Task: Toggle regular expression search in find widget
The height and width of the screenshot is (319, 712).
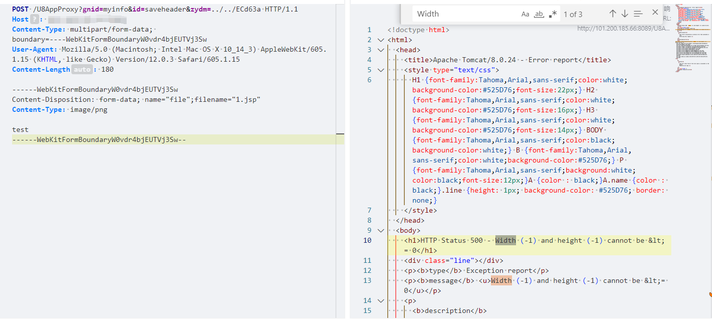Action: click(x=553, y=14)
